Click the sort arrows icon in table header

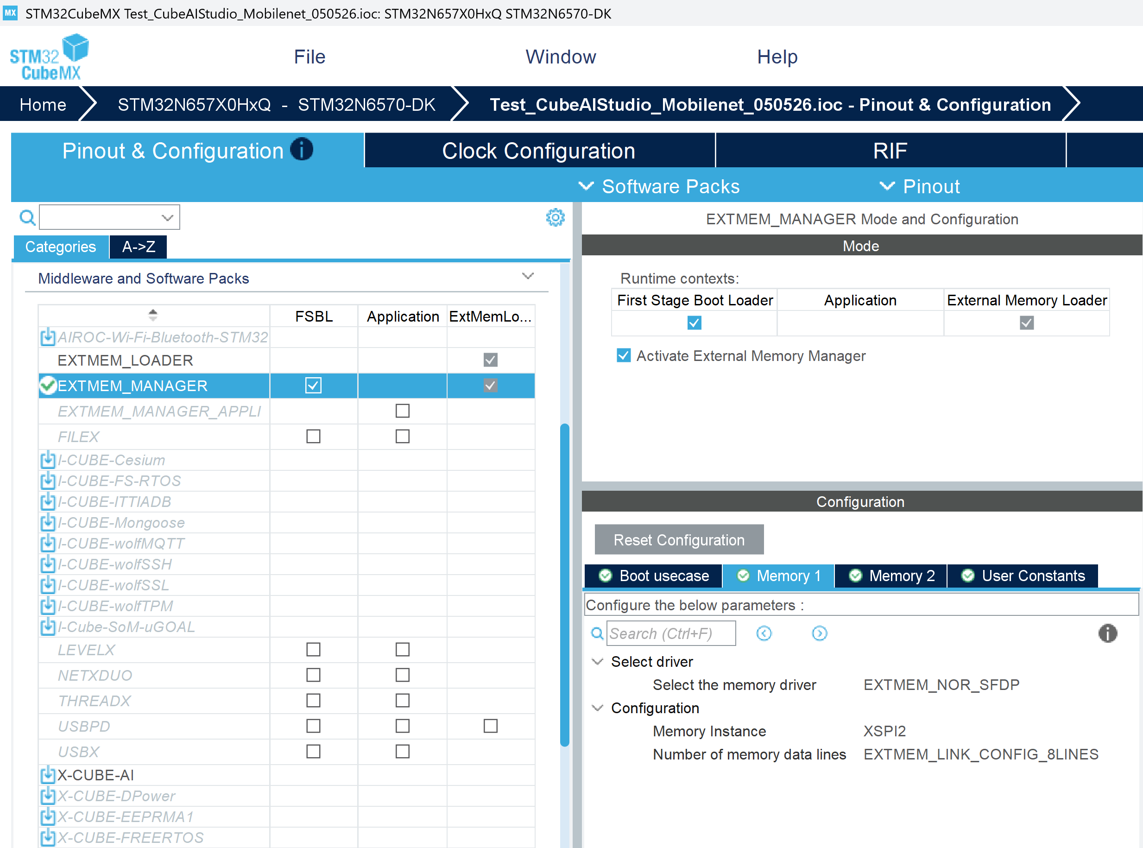coord(152,315)
